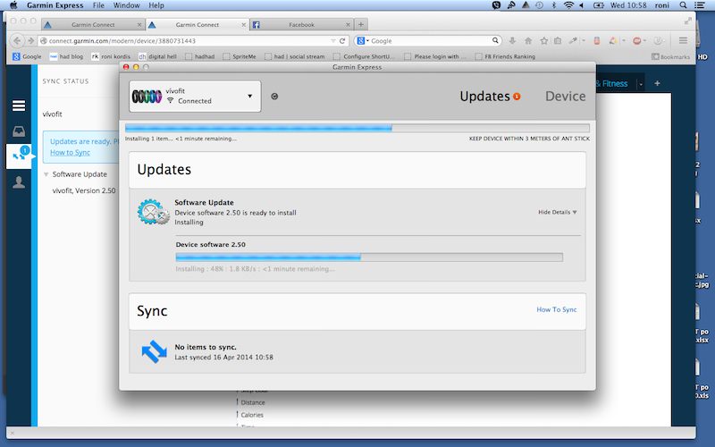Collapse the Software Update tree item
Screen dimensions: 715x447
tap(46, 174)
